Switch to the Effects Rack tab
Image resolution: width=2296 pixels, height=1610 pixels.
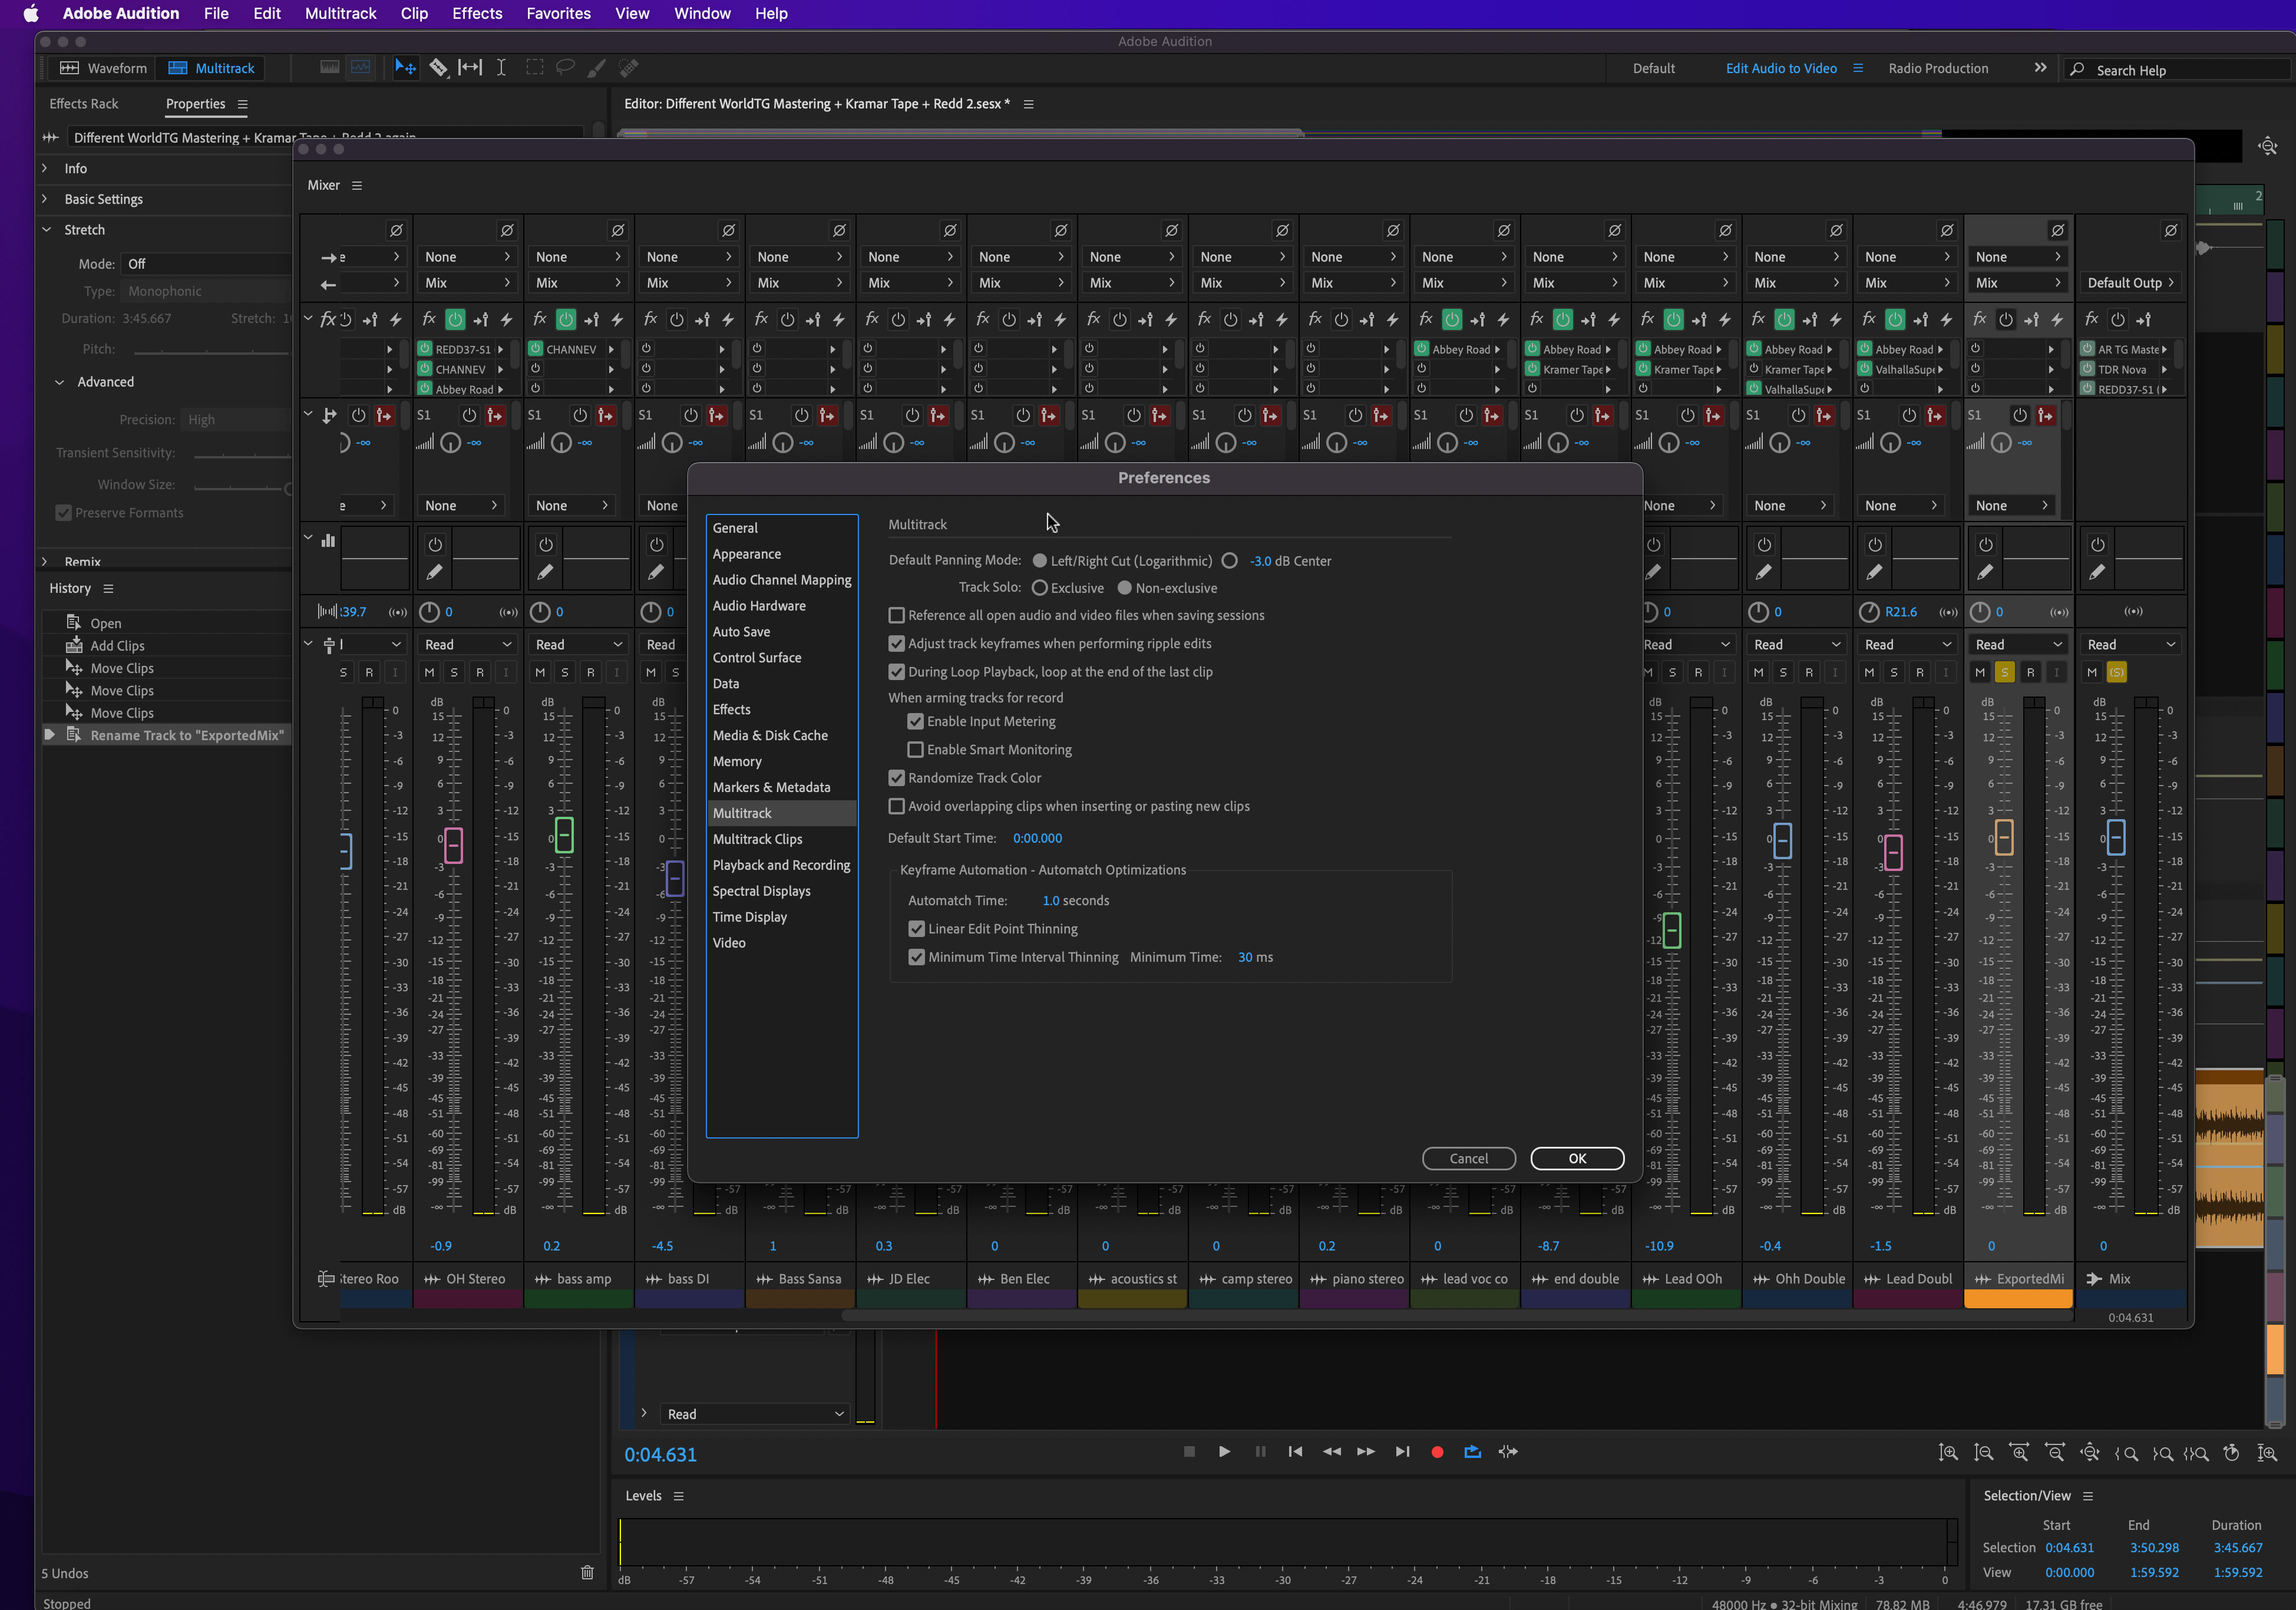(x=84, y=103)
